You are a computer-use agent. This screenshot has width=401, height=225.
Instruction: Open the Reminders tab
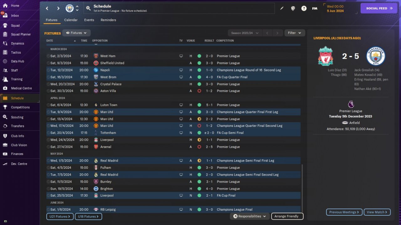pyautogui.click(x=108, y=20)
